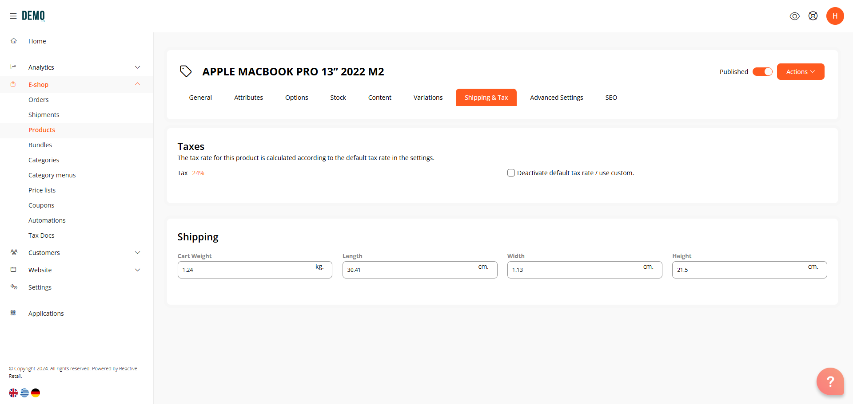853x404 pixels.
Task: Toggle the Published switch
Action: pos(762,72)
